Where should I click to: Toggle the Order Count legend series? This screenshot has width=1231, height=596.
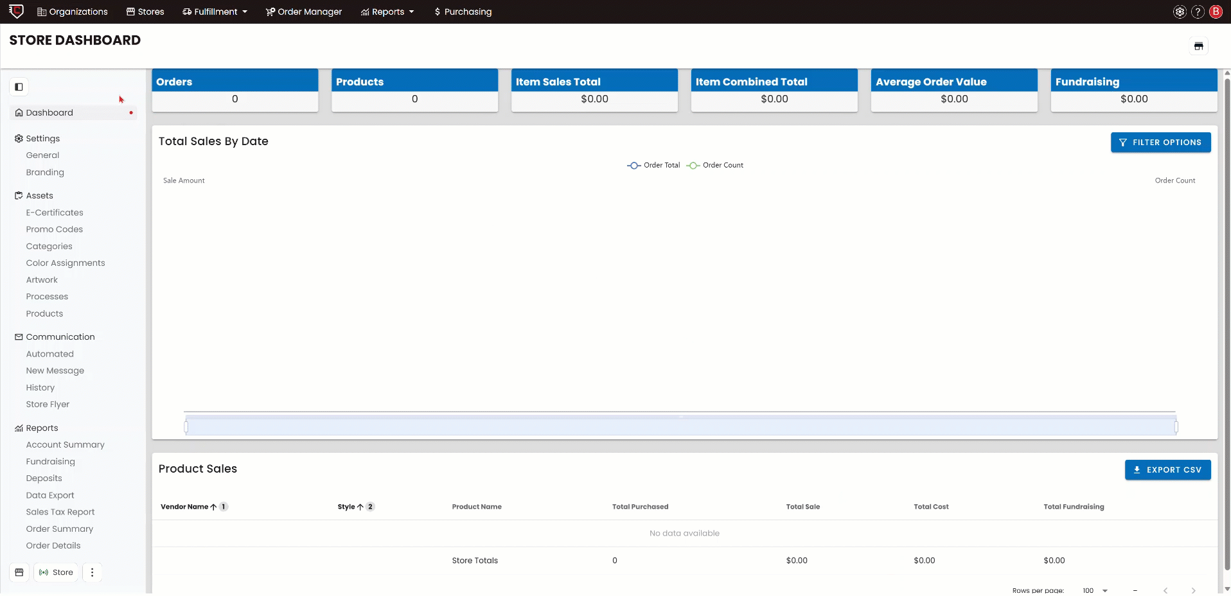(714, 165)
